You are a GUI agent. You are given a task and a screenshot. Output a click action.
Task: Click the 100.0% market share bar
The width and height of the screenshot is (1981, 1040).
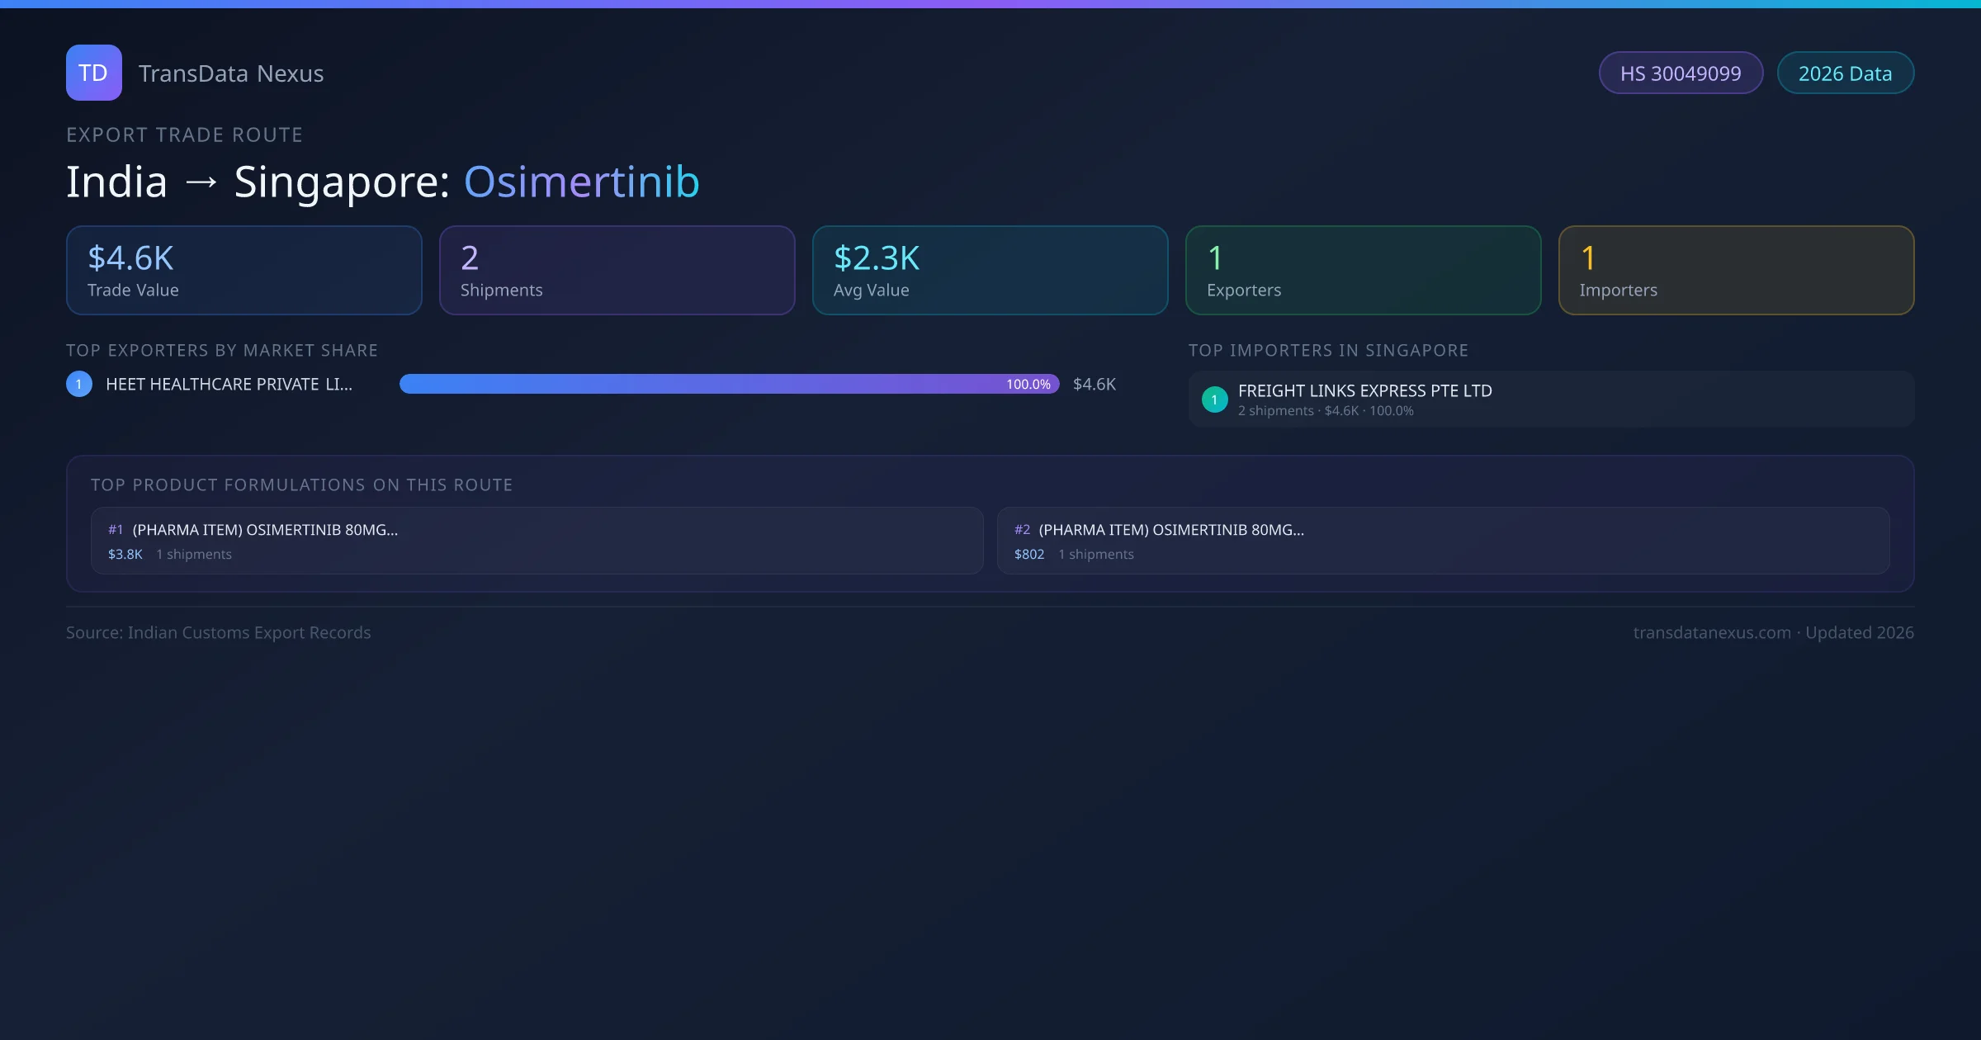tap(729, 384)
